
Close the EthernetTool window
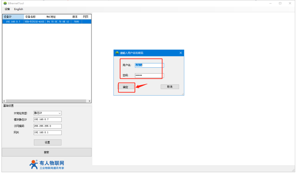(290, 3)
